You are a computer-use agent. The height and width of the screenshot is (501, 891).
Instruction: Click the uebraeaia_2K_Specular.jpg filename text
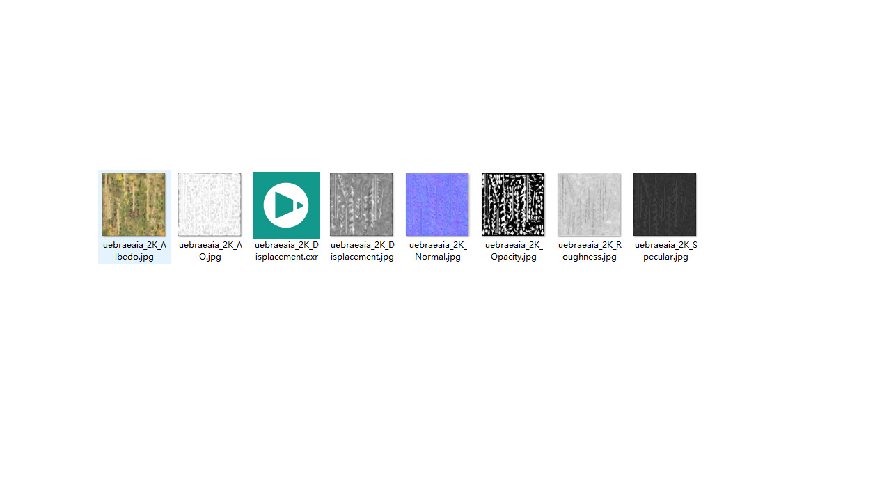[x=665, y=250]
